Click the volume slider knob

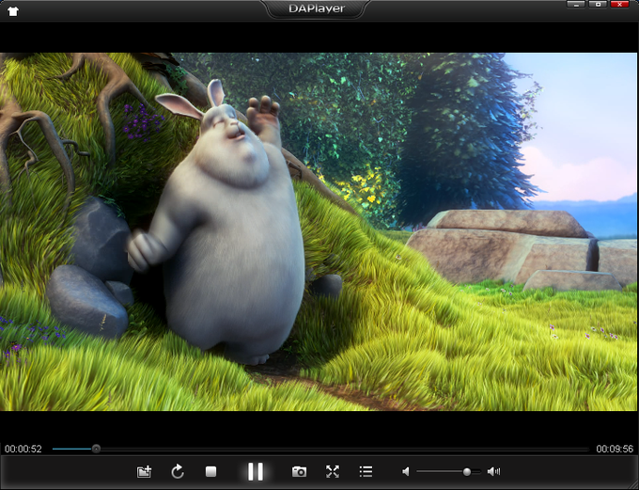click(x=467, y=472)
